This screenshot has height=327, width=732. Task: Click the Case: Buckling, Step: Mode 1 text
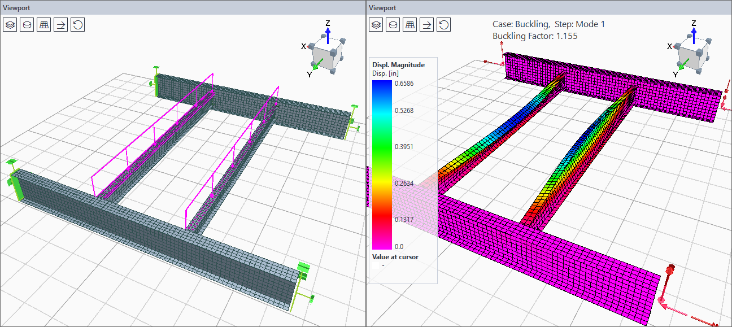pos(548,24)
